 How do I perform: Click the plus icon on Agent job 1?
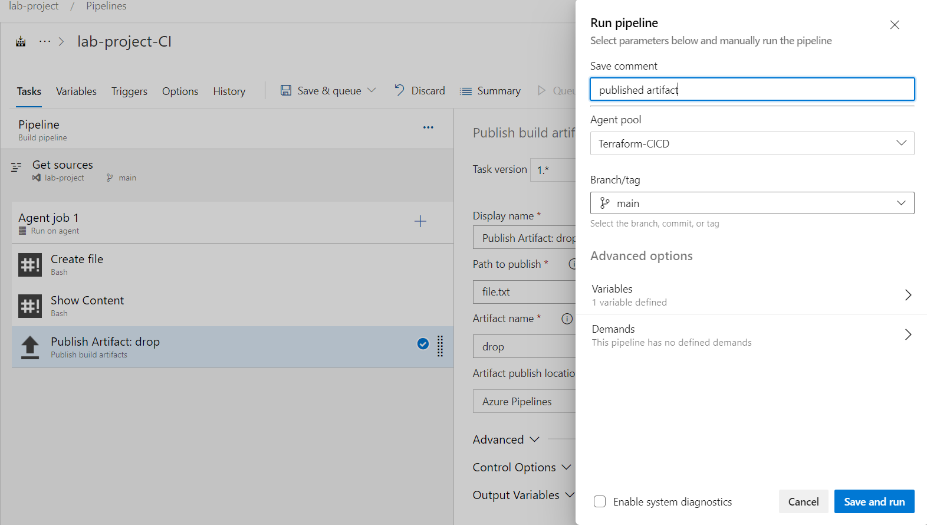coord(420,221)
